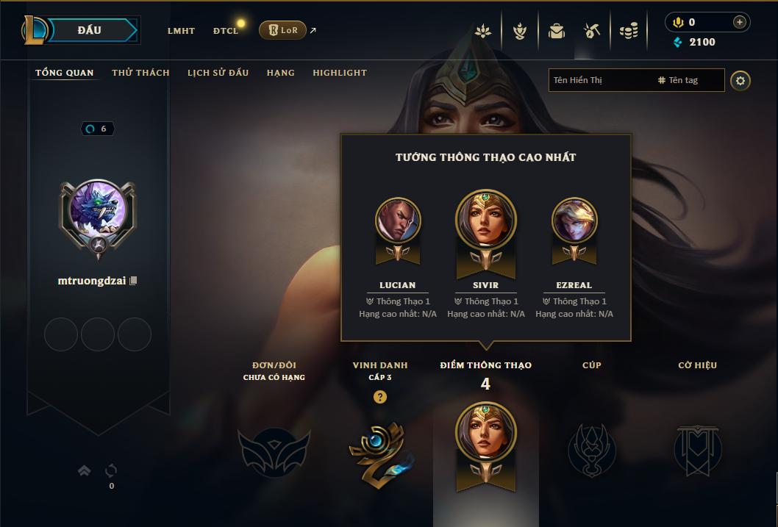Click the plus button to buy RP
Viewport: 778px width, 527px height.
tap(739, 22)
